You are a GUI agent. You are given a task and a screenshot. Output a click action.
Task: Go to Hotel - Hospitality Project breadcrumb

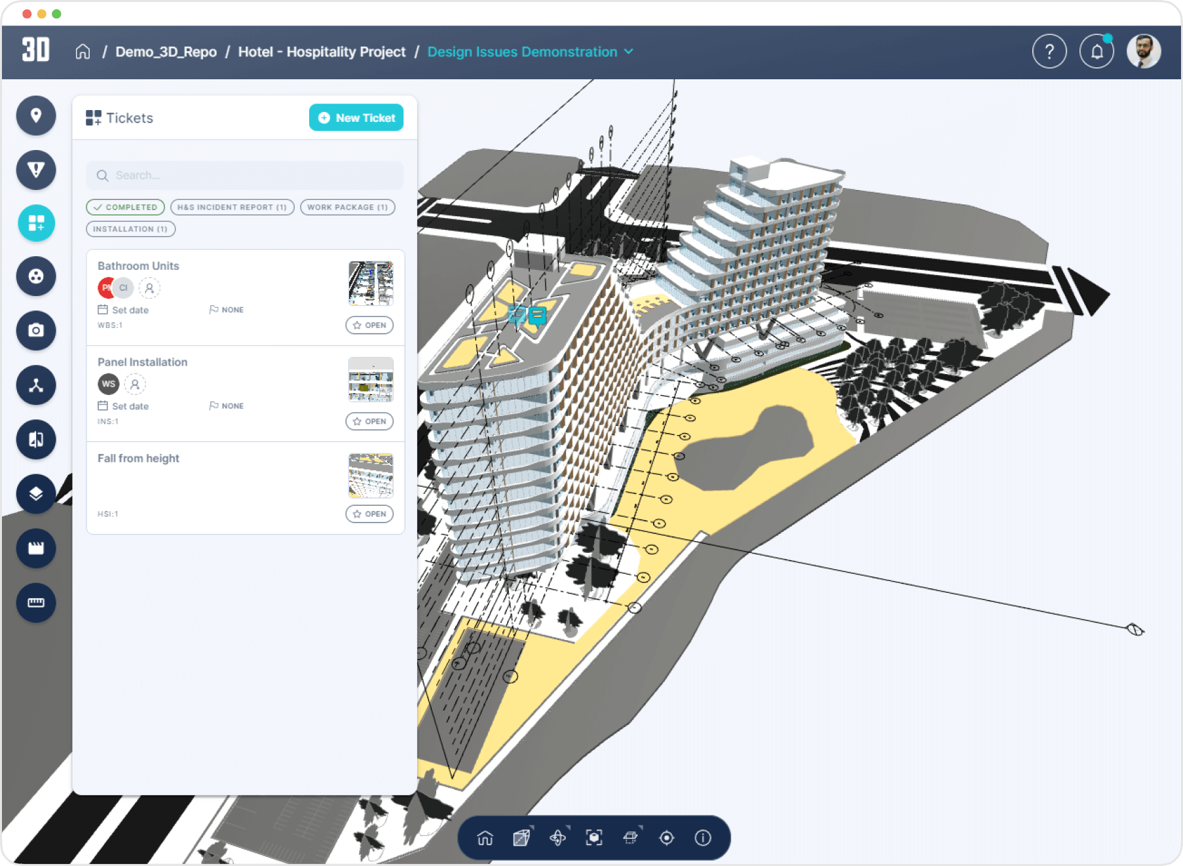coord(322,51)
